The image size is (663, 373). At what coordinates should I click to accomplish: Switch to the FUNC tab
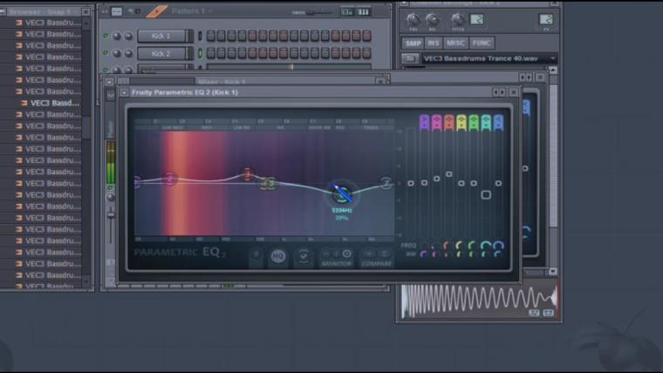point(482,43)
